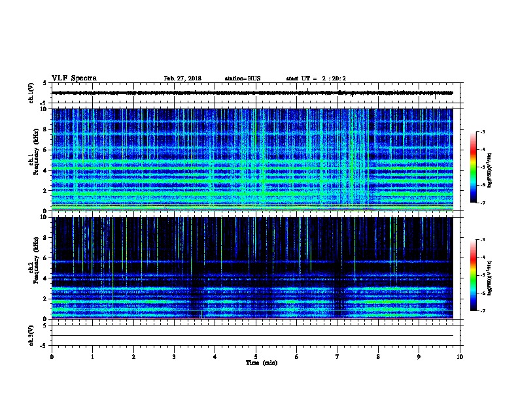
Task: Click the date text "Feb. 27, 2018"
Action: click(182, 78)
